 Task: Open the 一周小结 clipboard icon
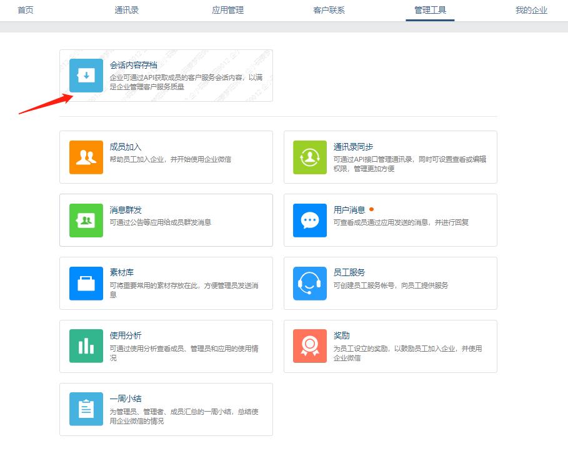[86, 409]
